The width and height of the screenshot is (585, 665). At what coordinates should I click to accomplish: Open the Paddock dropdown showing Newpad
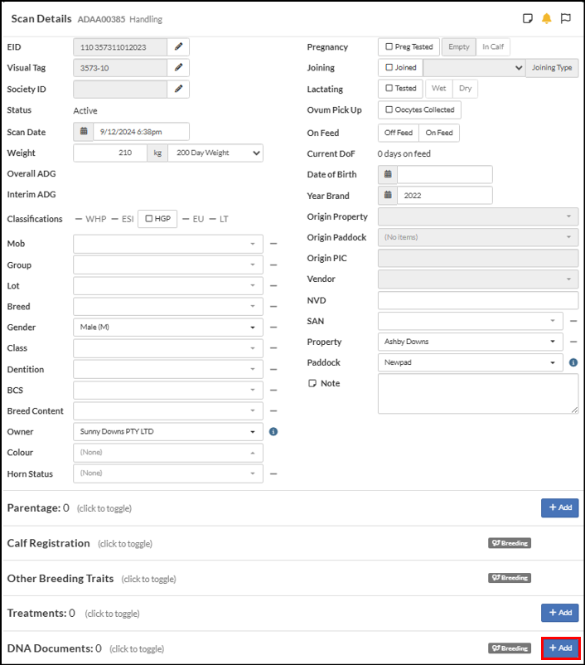tap(471, 362)
